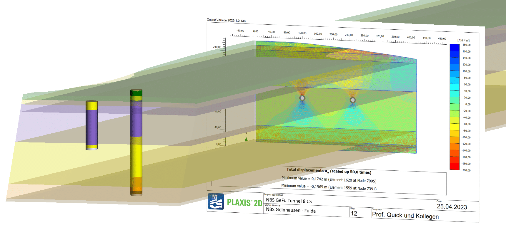Click the -180,00 legend value

466,164
